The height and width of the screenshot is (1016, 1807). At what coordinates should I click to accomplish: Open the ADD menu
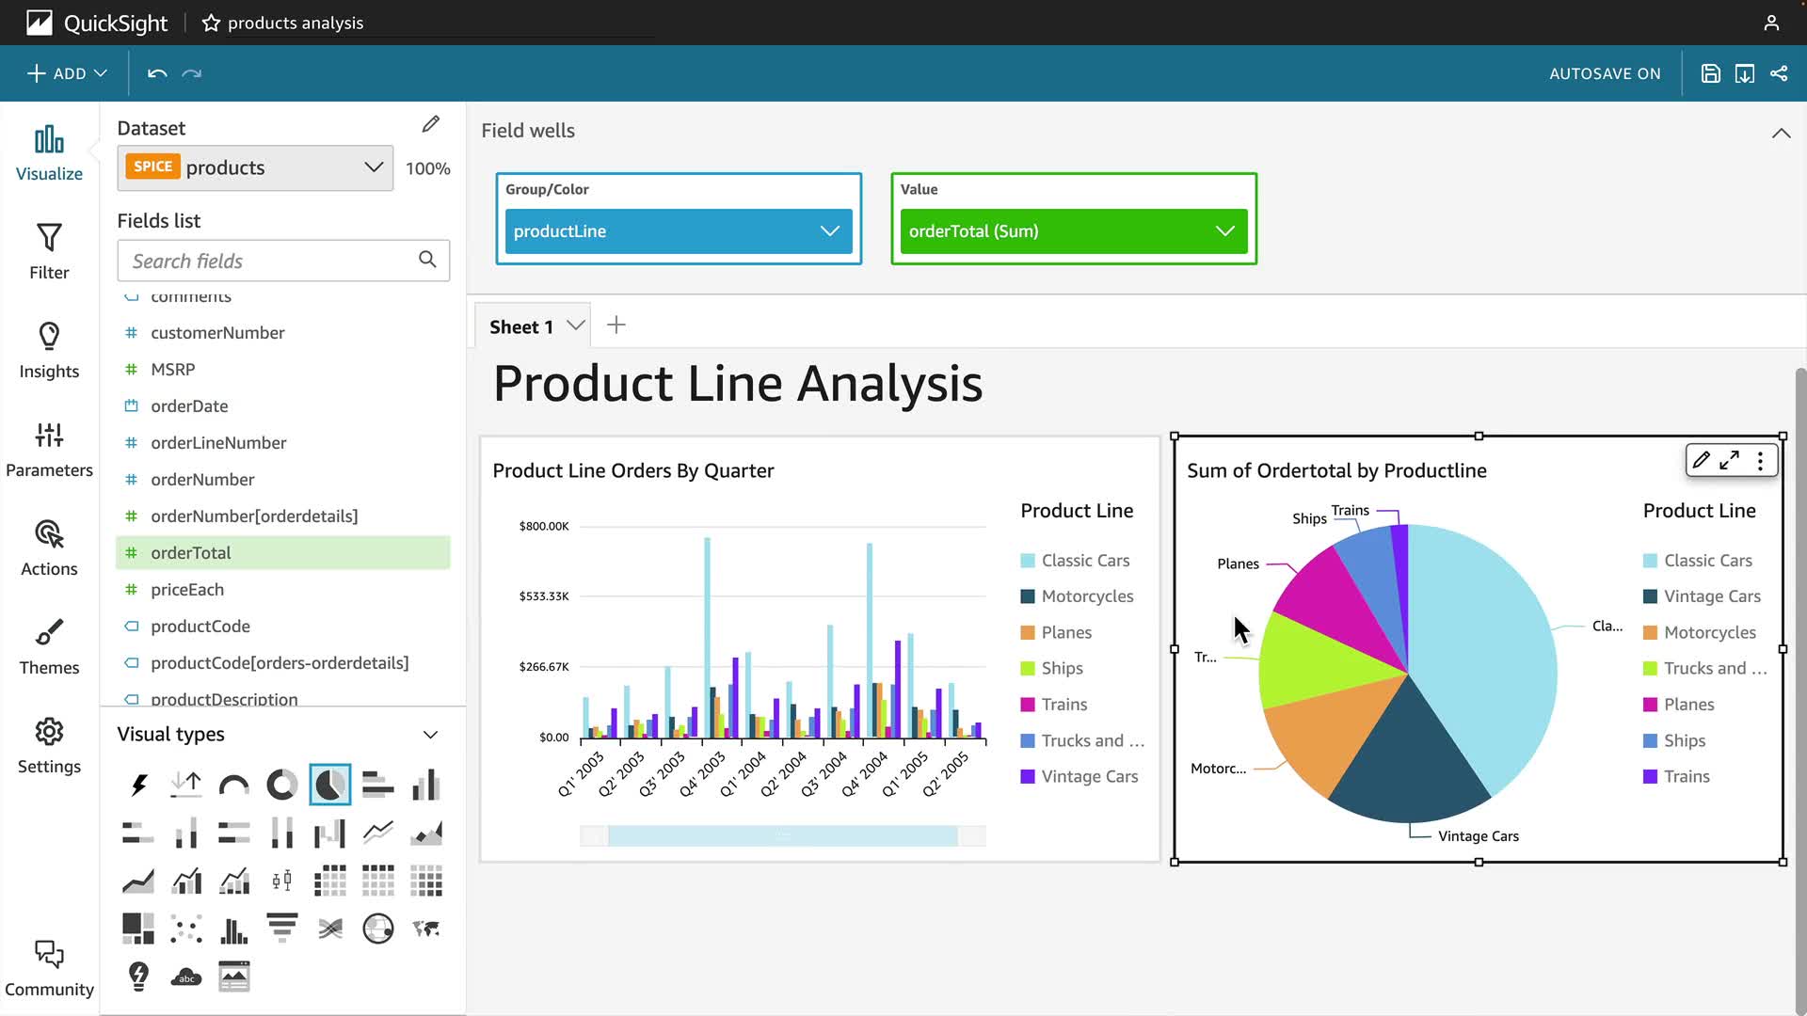coord(66,73)
